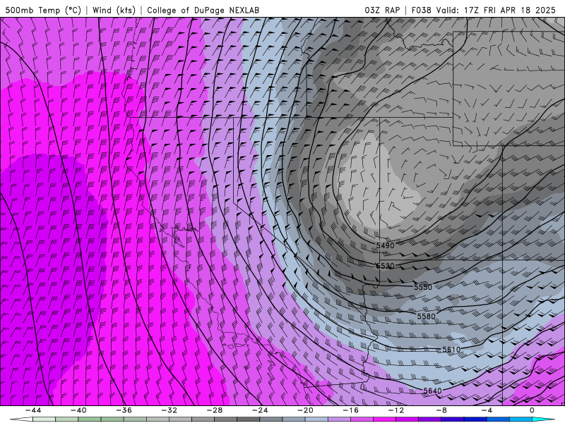Screen dimensions: 565x423
Task: Click the 0 colorbar tick label
Action: coord(532,410)
